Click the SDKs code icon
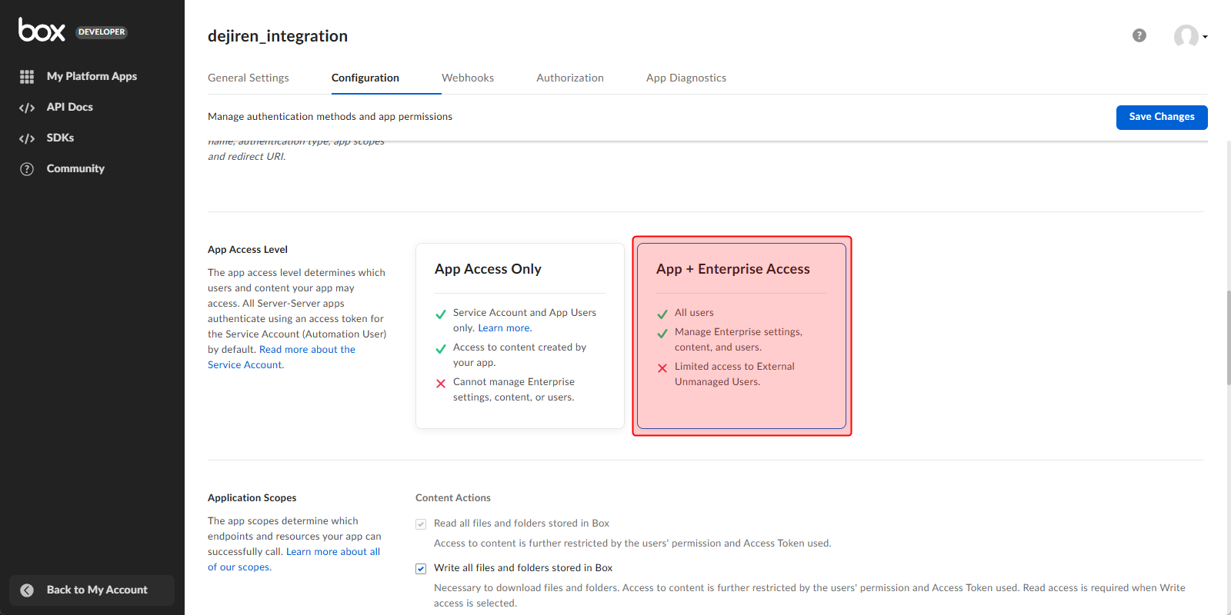Image resolution: width=1231 pixels, height=615 pixels. pyautogui.click(x=27, y=138)
